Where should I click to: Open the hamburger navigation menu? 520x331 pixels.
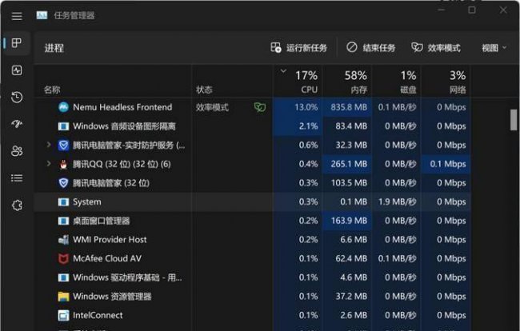(17, 16)
